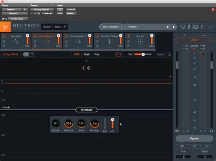Swap channels with the arrows icon
The width and height of the screenshot is (216, 161).
click(207, 146)
